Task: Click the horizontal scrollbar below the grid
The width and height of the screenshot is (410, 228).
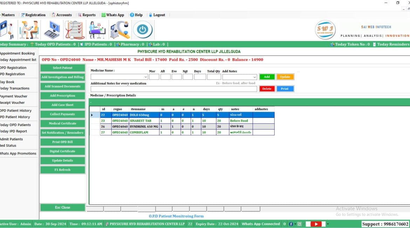Action: tap(175, 209)
